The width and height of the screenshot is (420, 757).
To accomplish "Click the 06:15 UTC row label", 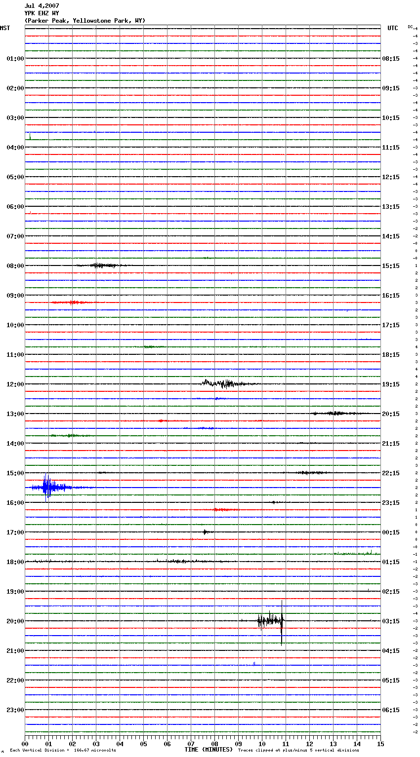I will pos(391,710).
